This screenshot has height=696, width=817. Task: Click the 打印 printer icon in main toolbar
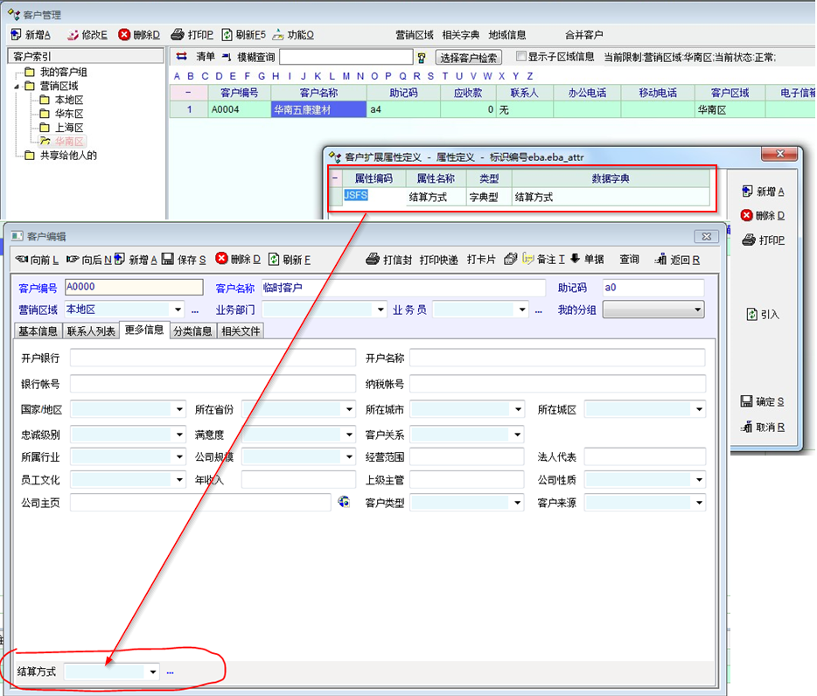coord(178,35)
